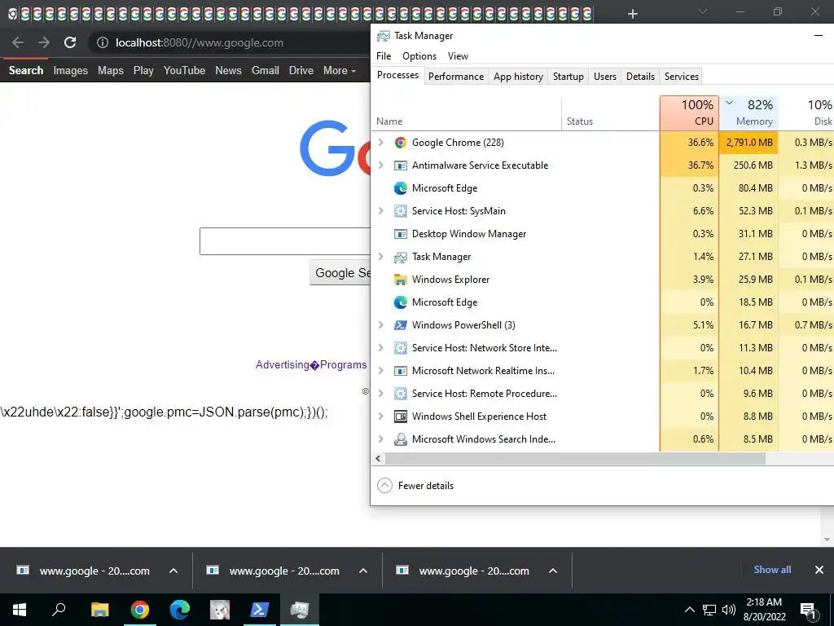This screenshot has height=626, width=834.
Task: Click the site info icon in address bar
Action: pyautogui.click(x=102, y=42)
